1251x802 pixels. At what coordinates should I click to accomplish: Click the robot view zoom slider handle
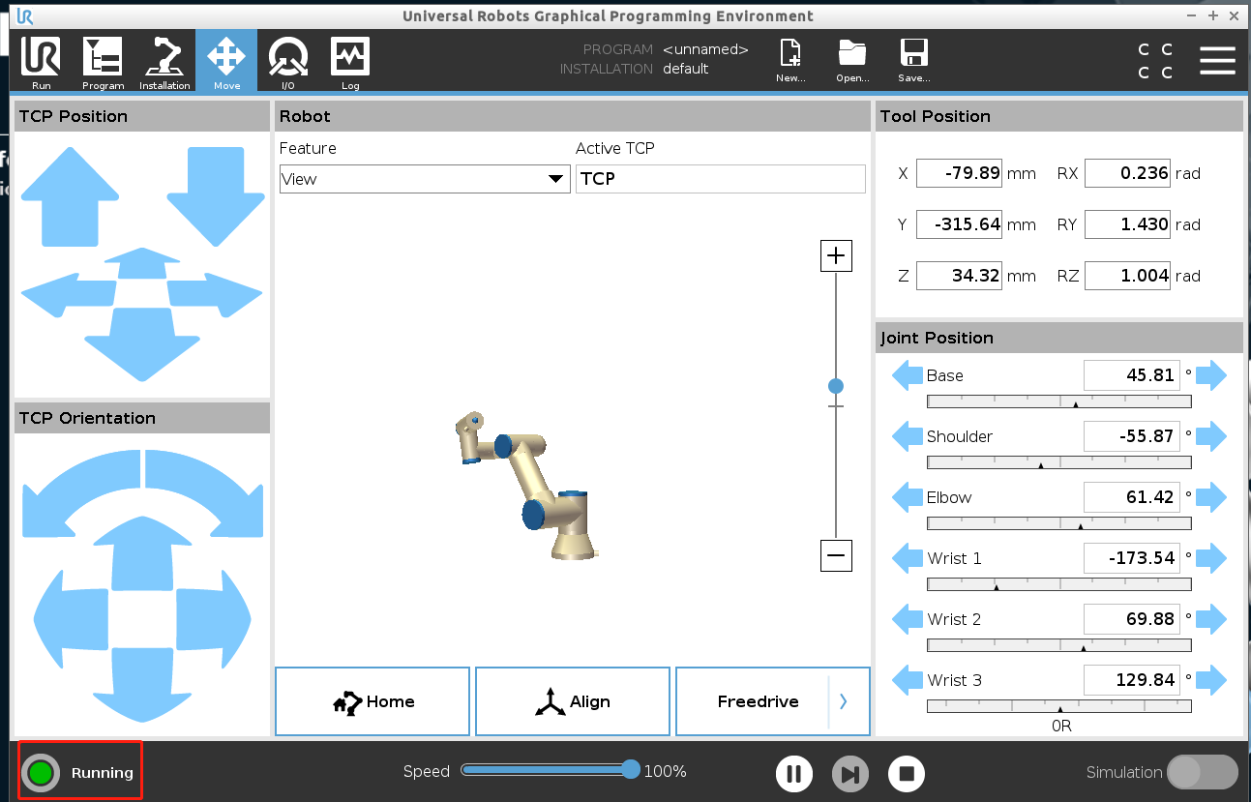pos(836,386)
